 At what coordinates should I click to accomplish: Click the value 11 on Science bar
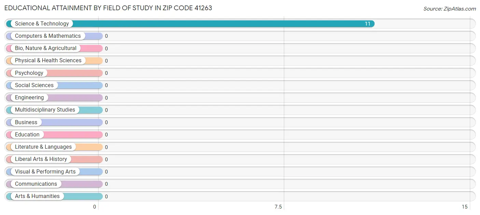(x=367, y=24)
